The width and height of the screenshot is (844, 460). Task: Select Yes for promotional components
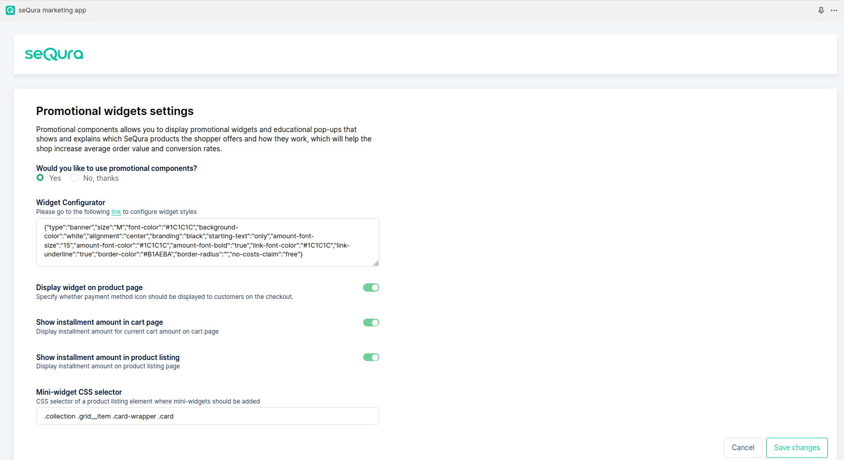tap(40, 178)
